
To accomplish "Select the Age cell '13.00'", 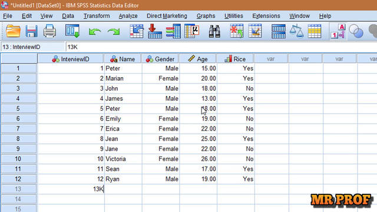I will [198, 98].
